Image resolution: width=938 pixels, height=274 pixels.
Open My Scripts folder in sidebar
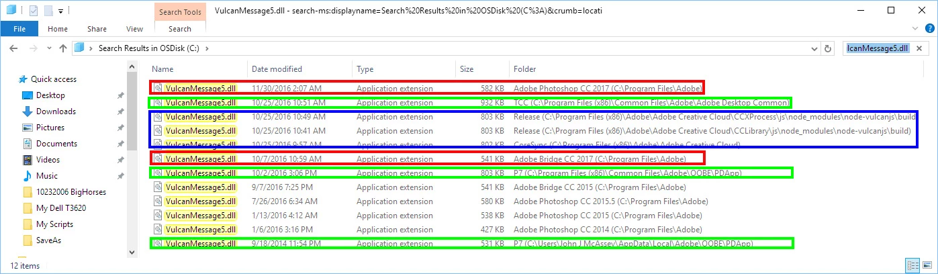coord(54,224)
